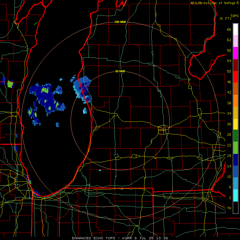Click the '26' legend value
The width and height of the screenshot is (240, 240).
click(x=229, y=135)
